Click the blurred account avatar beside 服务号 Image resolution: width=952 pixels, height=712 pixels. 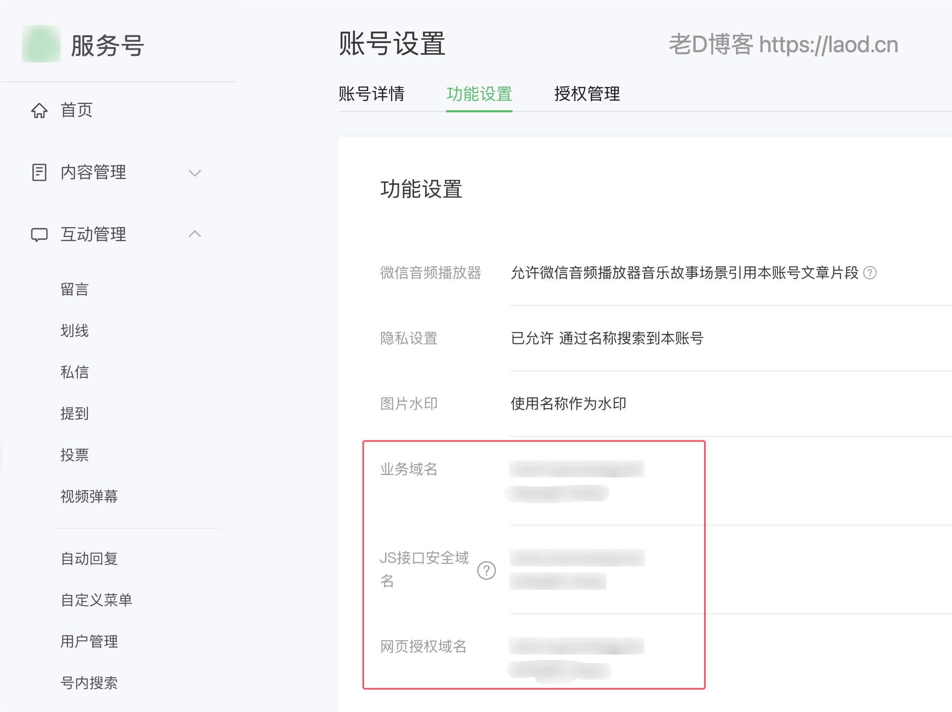coord(41,44)
